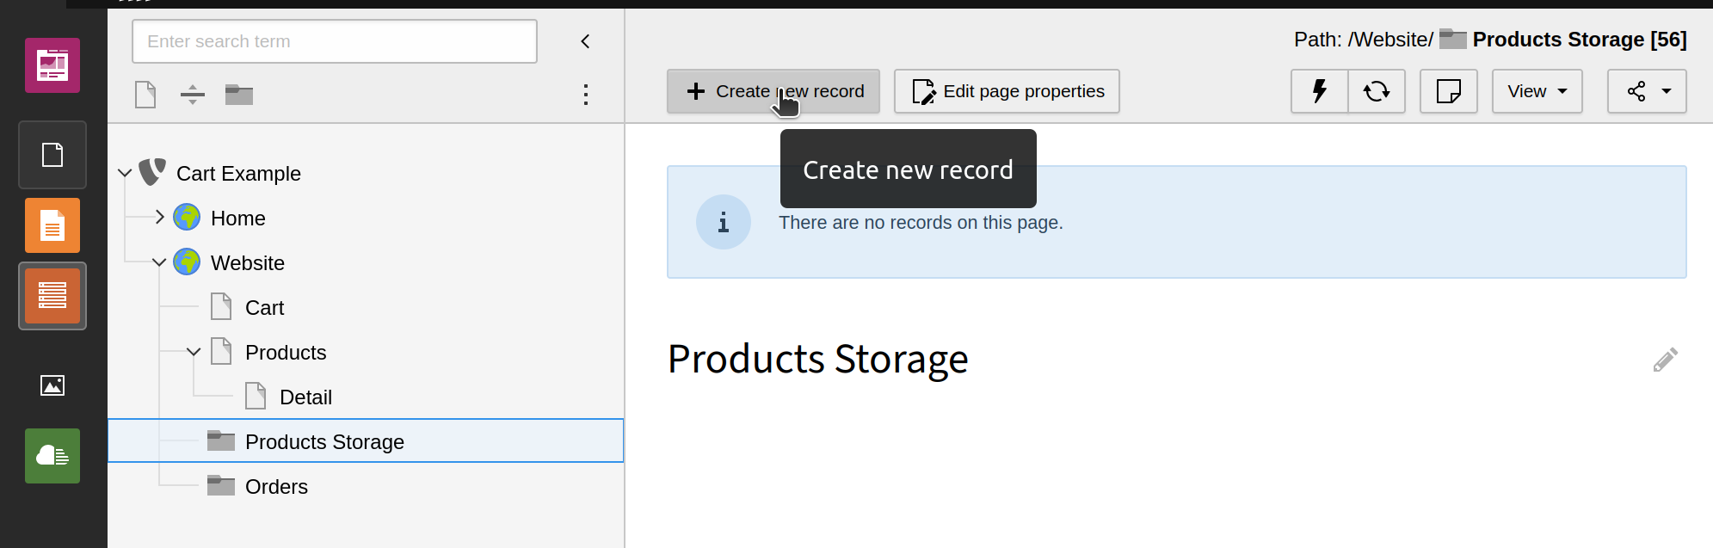
Task: Open the Filelist module icon
Action: tap(52, 385)
